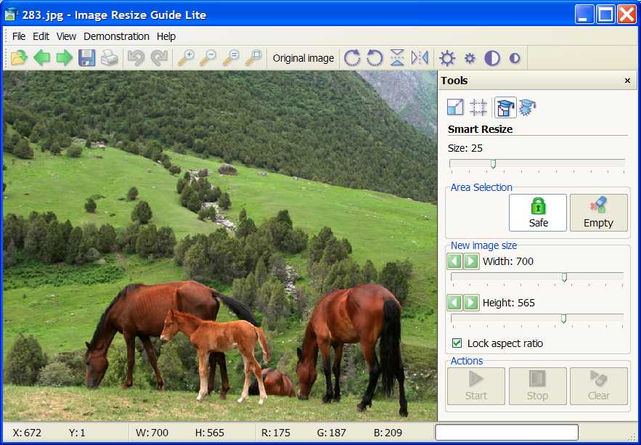The image size is (641, 445).
Task: Activate the Smart Remove tool
Action: point(528,107)
